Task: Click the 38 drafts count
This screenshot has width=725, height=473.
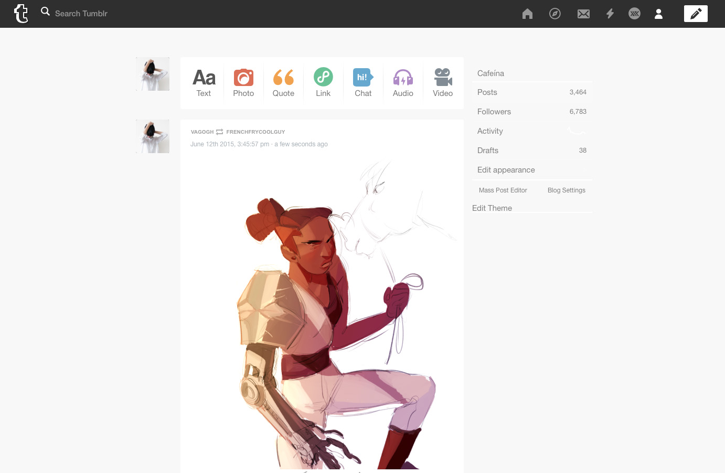Action: pos(583,150)
